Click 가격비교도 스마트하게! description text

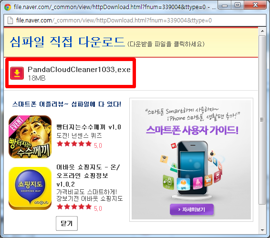click(87, 192)
